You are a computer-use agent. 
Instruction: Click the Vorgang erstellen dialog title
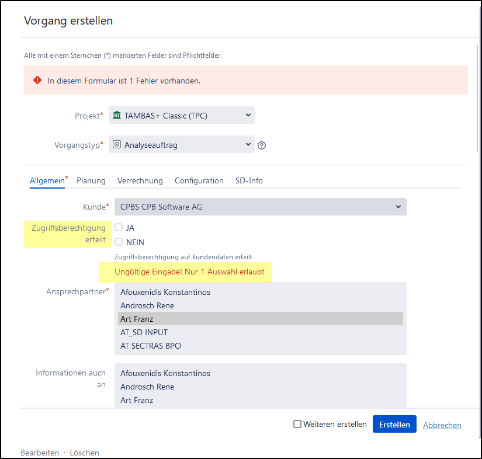click(x=68, y=21)
